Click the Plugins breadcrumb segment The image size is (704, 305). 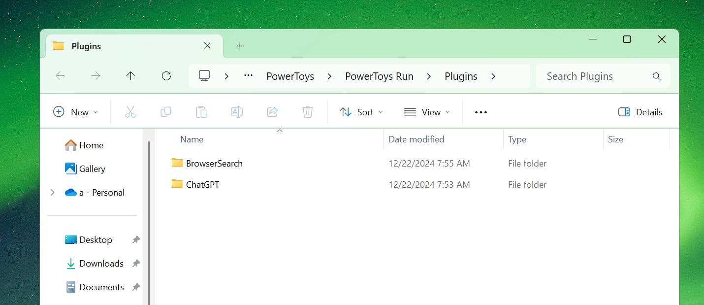(461, 76)
